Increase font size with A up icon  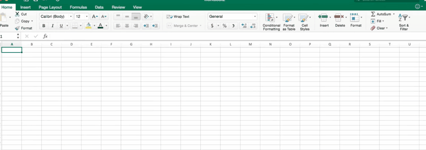pyautogui.click(x=95, y=16)
